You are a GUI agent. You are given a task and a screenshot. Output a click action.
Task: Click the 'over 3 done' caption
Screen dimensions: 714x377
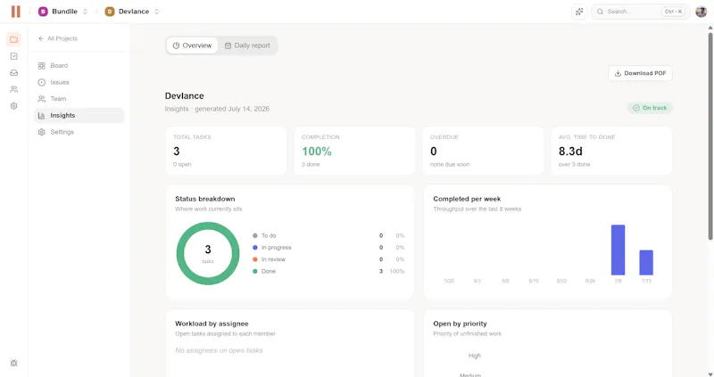pos(574,164)
